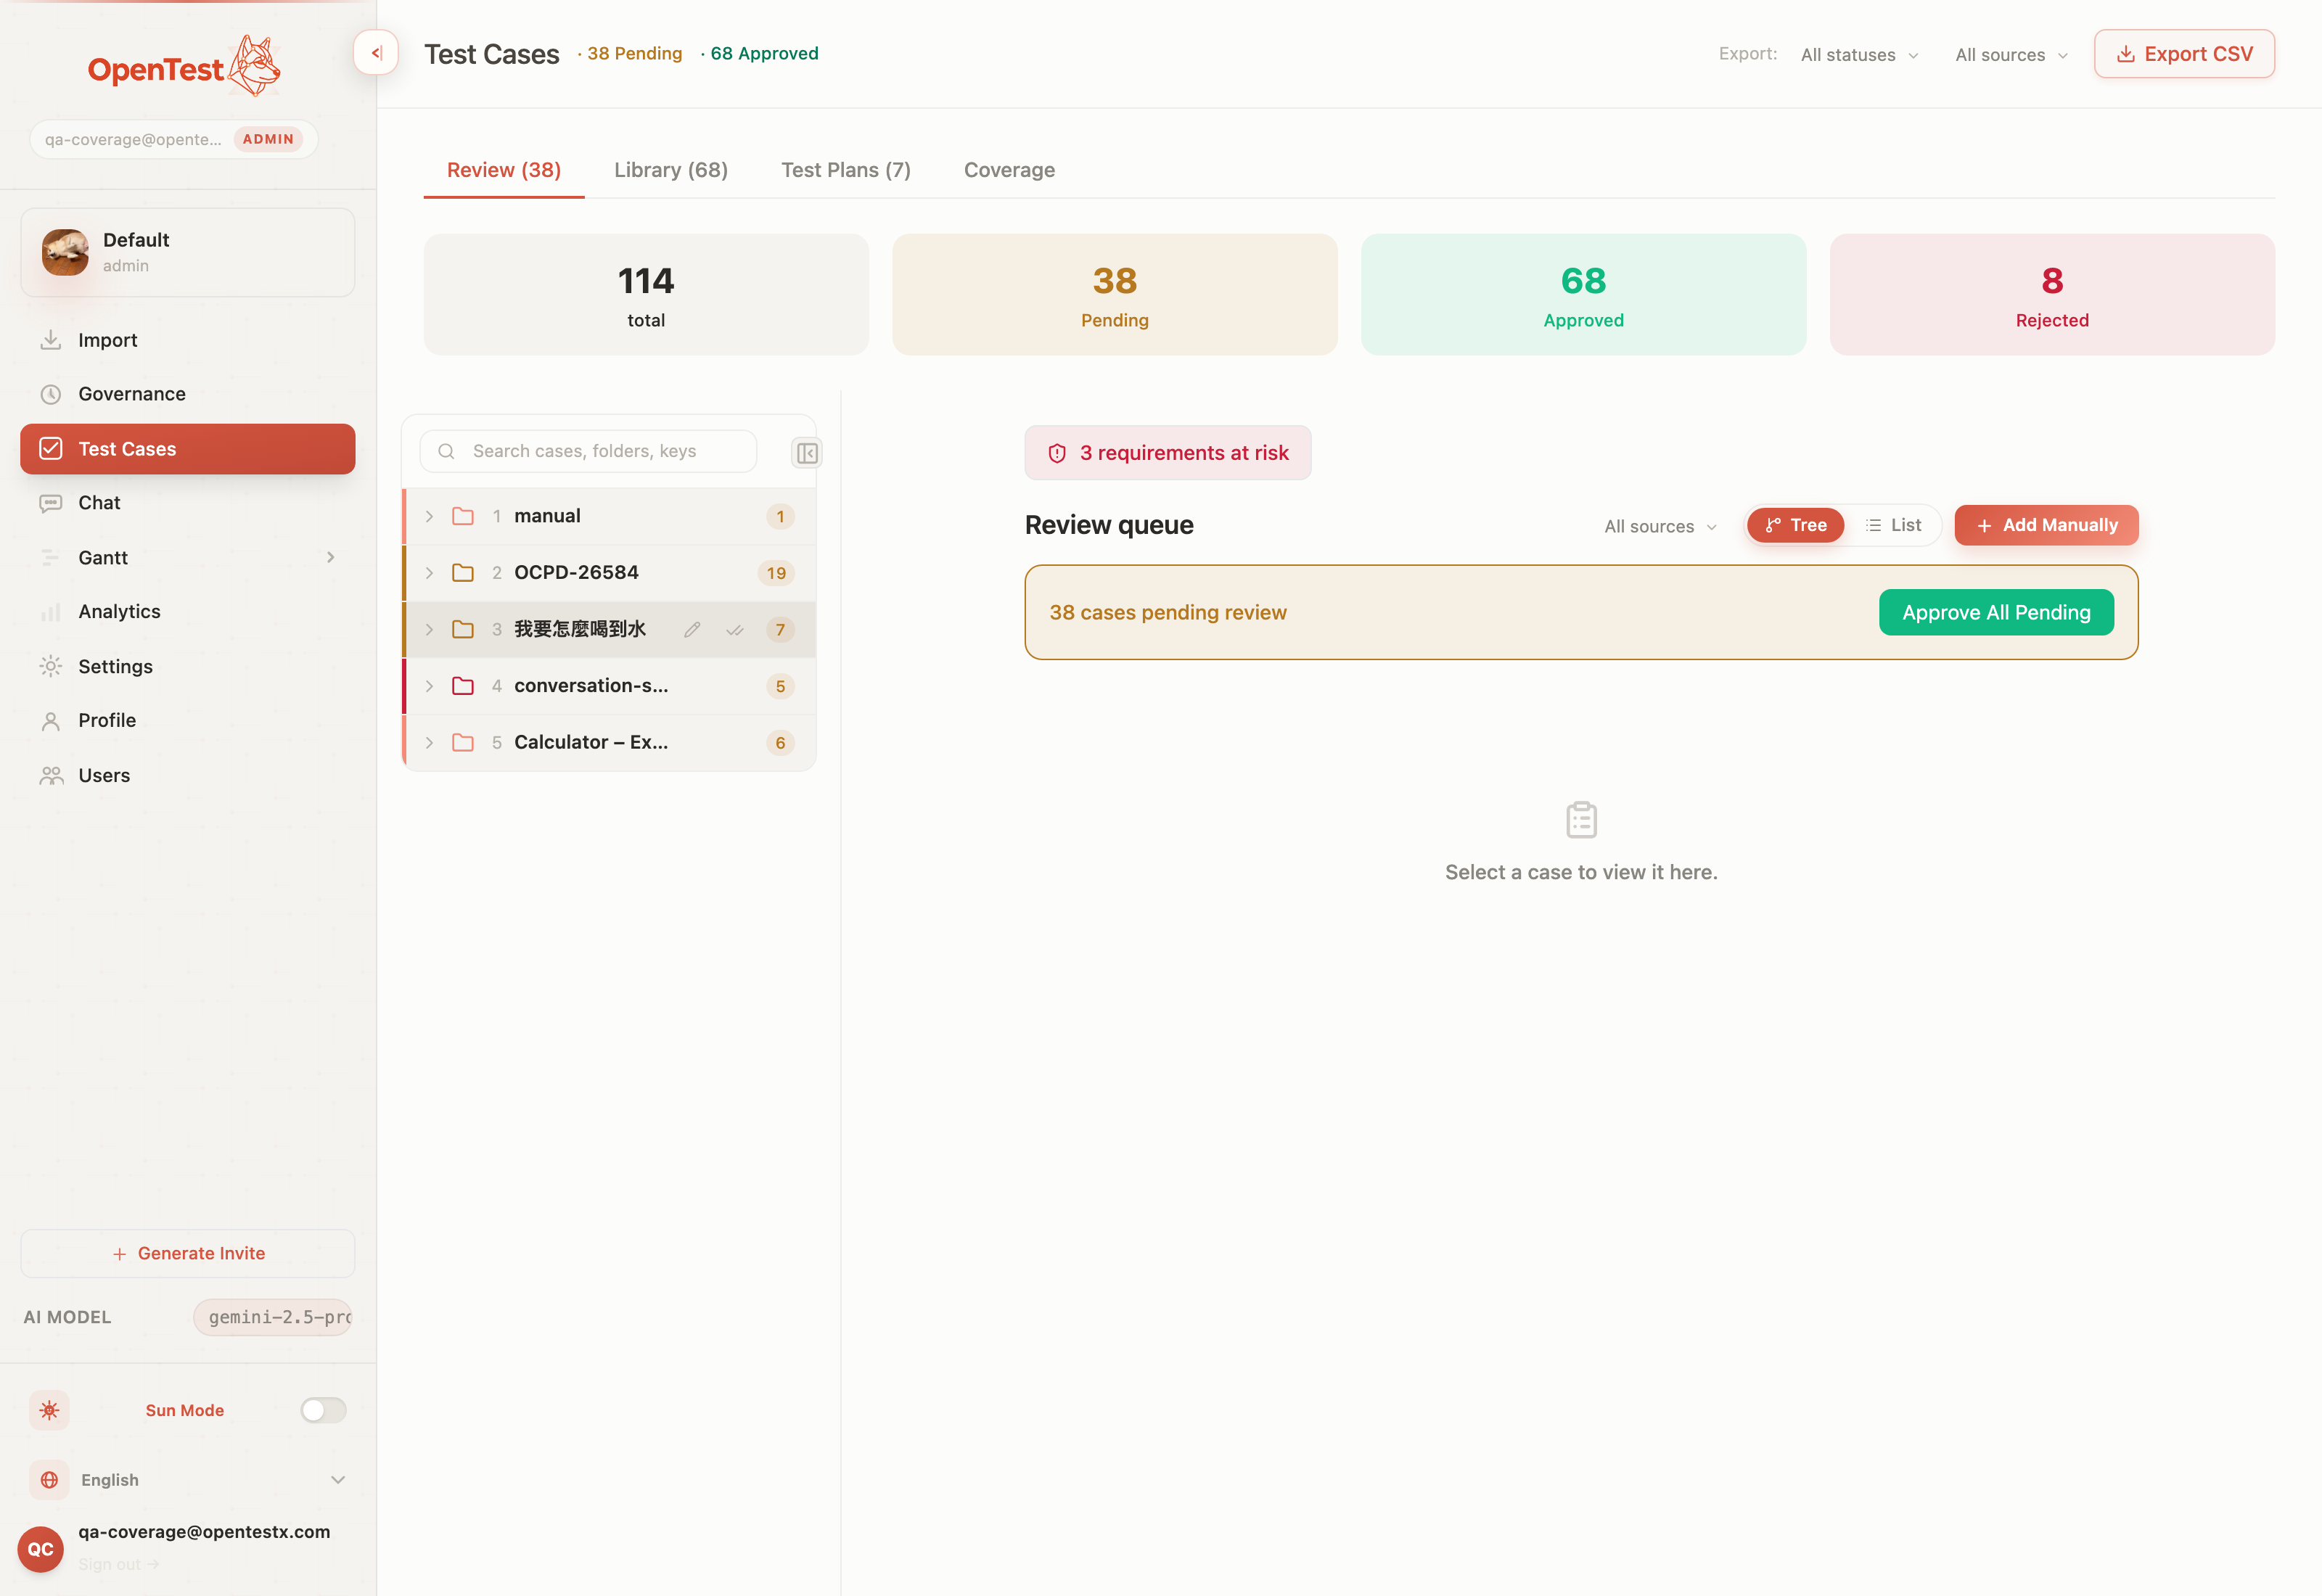Click the 8 Rejected stat card
This screenshot has width=2322, height=1596.
click(2052, 294)
